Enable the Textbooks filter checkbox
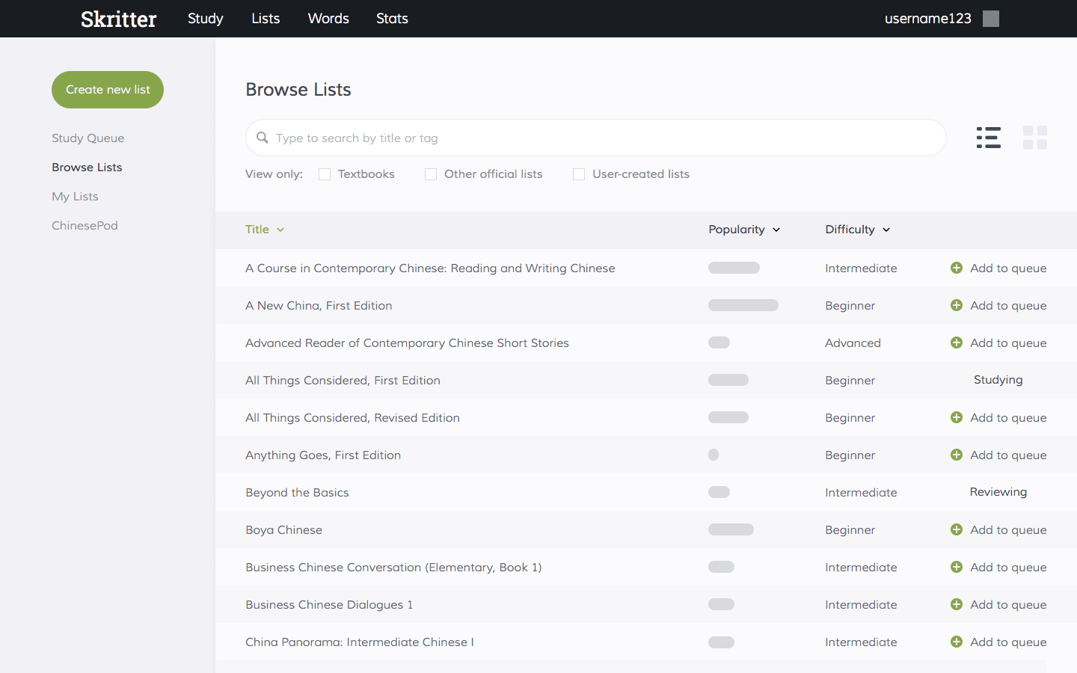The height and width of the screenshot is (673, 1077). (x=325, y=174)
